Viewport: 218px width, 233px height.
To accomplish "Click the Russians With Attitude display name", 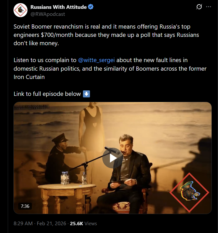I will point(59,7).
